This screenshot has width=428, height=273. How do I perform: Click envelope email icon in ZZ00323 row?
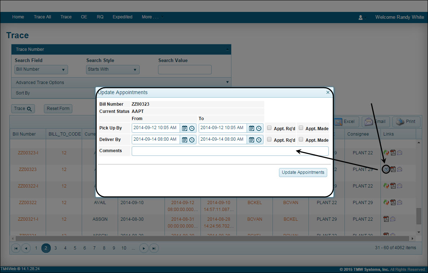400,169
